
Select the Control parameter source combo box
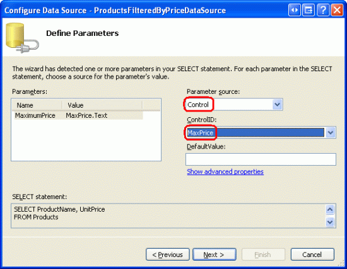(234, 105)
